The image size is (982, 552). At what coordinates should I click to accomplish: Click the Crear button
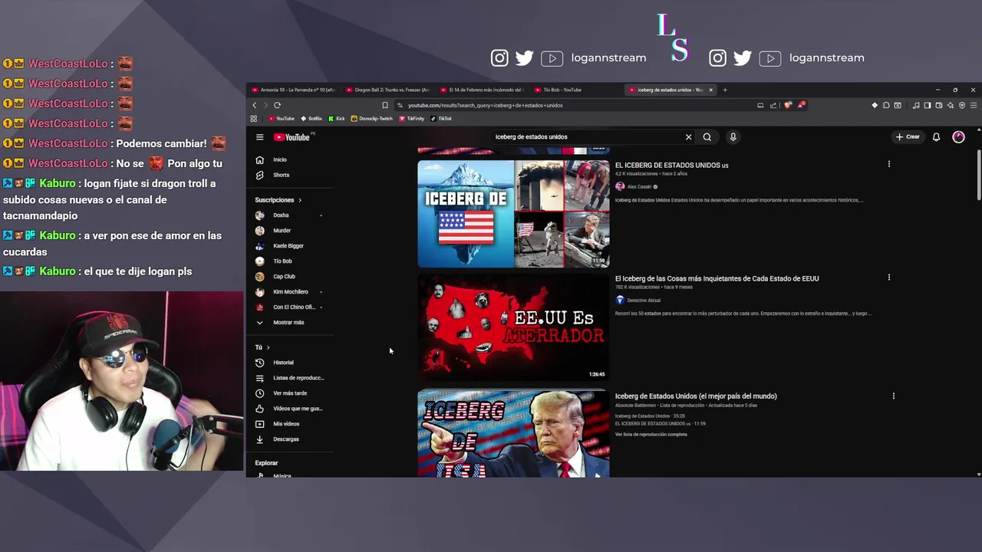[x=908, y=137]
